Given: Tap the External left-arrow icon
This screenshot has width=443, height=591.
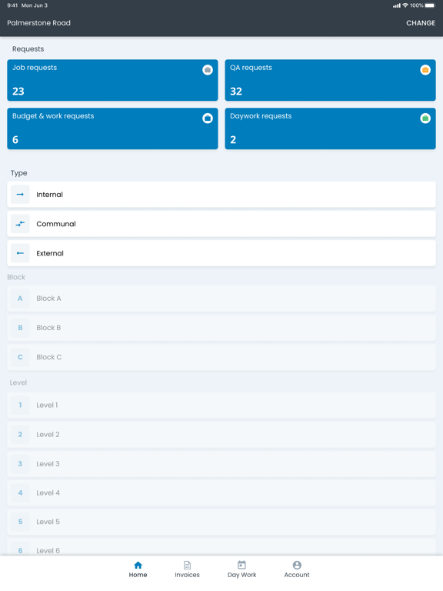Looking at the screenshot, I should tap(20, 253).
